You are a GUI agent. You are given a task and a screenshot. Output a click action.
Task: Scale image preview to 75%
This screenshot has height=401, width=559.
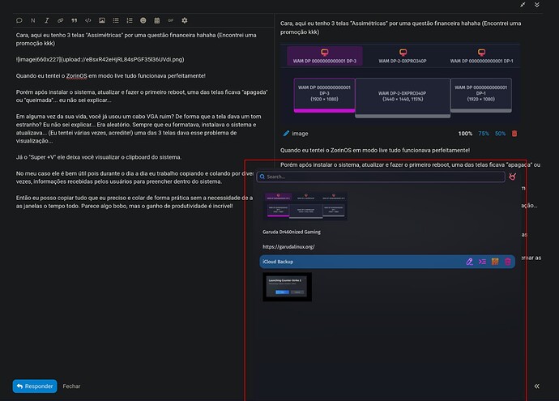click(x=484, y=133)
